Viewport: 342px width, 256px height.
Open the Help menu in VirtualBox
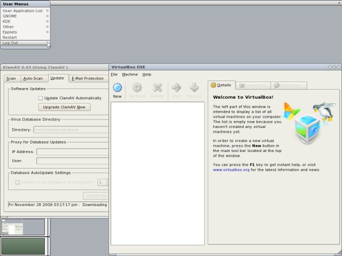(147, 75)
